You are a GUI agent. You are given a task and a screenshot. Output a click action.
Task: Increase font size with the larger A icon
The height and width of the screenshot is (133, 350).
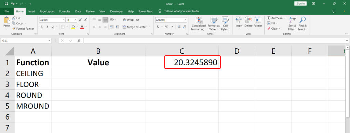click(80, 20)
